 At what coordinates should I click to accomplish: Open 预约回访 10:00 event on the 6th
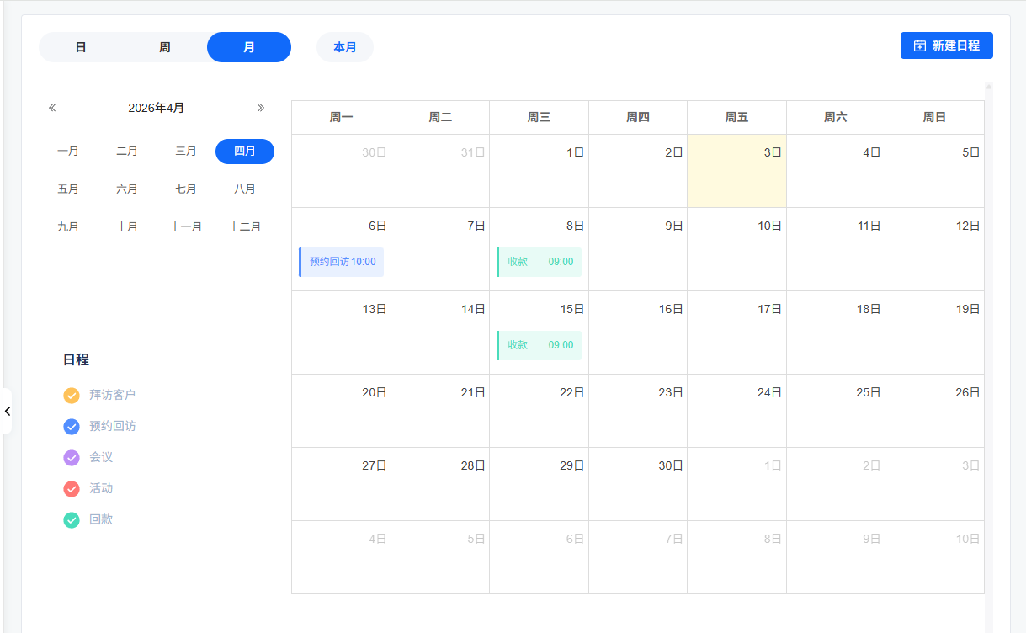(x=342, y=262)
